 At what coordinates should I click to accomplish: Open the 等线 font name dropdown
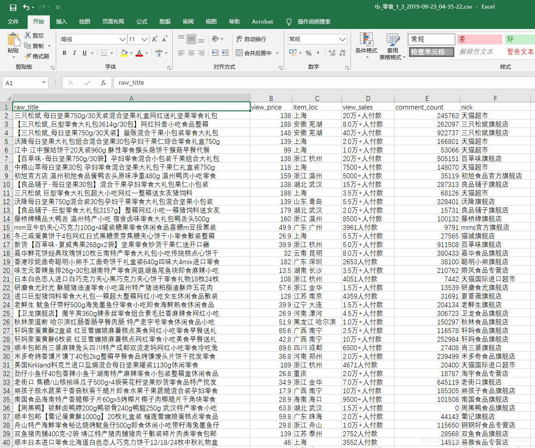[123, 39]
